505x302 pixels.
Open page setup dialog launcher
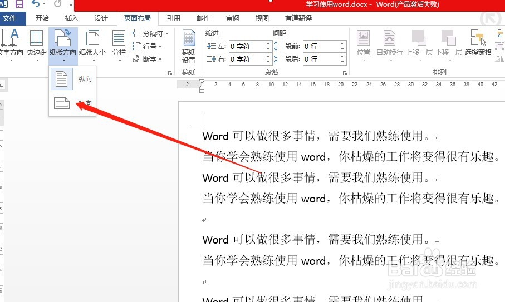(x=170, y=73)
